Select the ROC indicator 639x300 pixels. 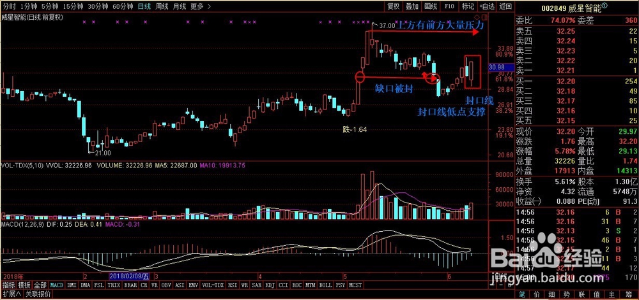pyautogui.click(x=298, y=285)
